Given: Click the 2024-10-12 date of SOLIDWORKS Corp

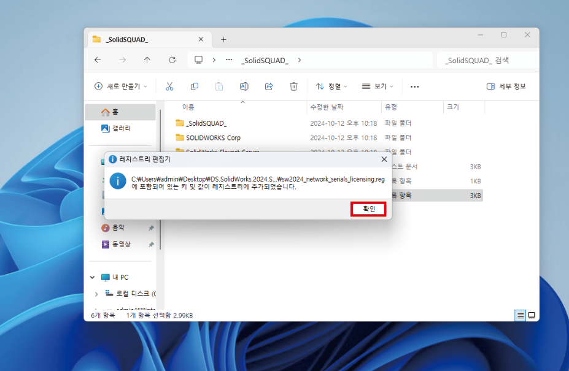Looking at the screenshot, I should point(343,138).
